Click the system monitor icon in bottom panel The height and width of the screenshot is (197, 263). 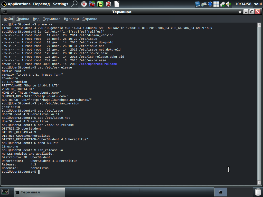point(5,192)
